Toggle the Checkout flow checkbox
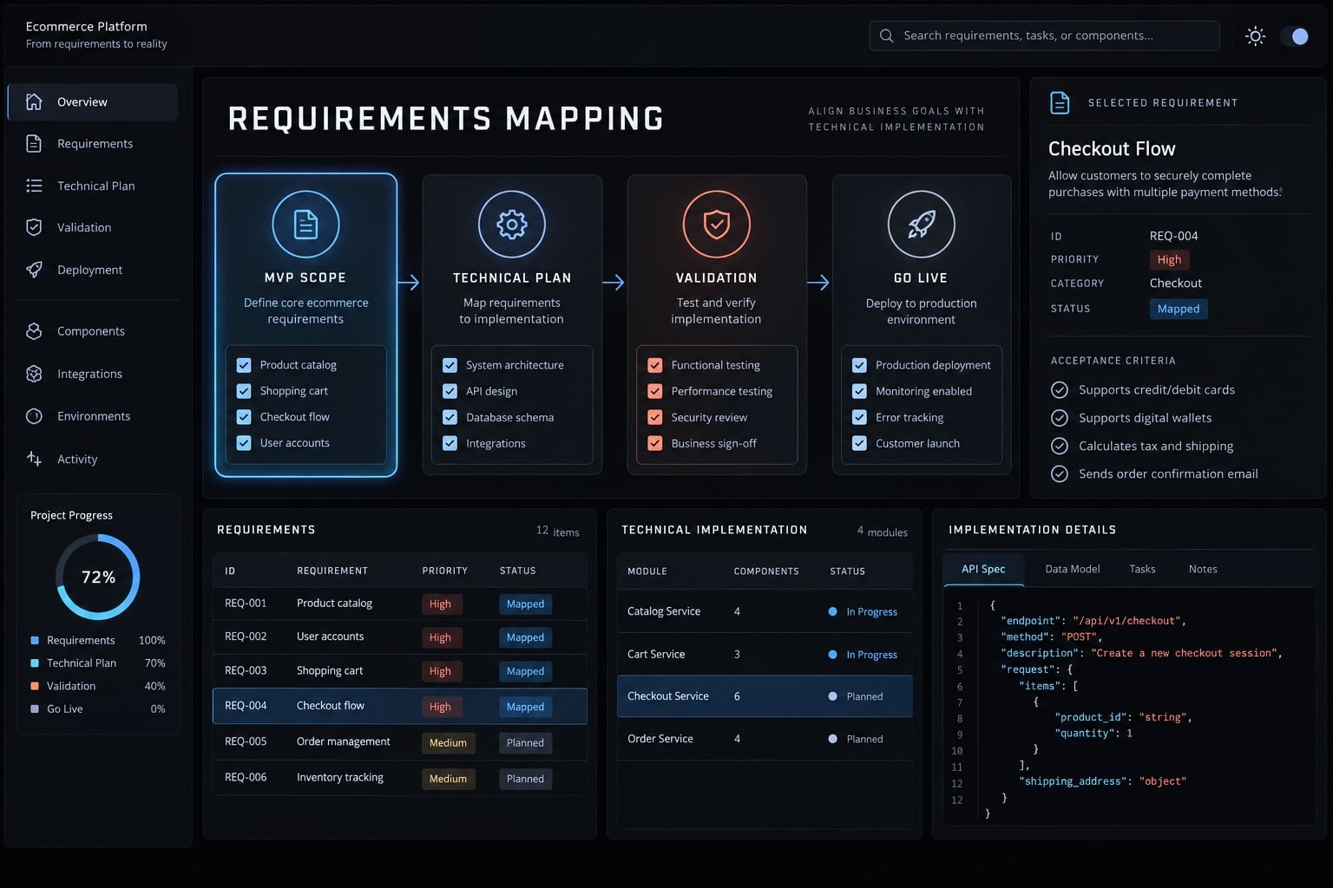 pyautogui.click(x=244, y=417)
